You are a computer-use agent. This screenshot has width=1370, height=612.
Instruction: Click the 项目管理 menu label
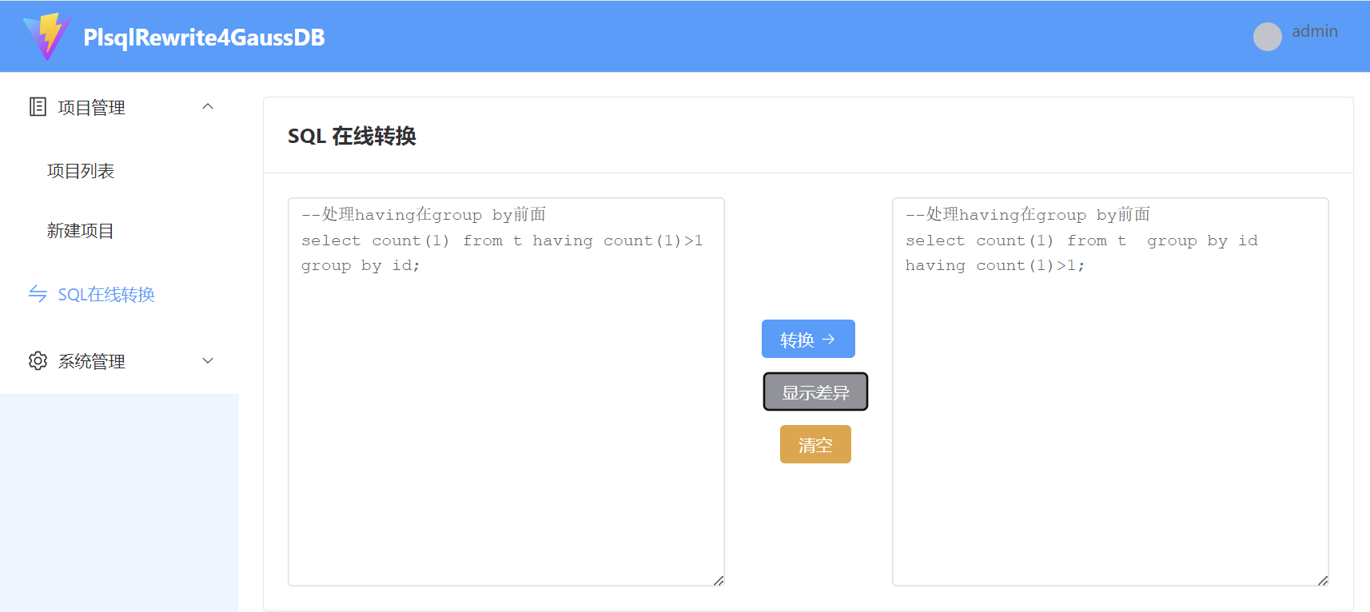click(x=92, y=107)
